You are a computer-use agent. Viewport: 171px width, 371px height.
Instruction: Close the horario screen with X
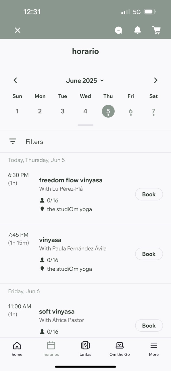click(18, 30)
